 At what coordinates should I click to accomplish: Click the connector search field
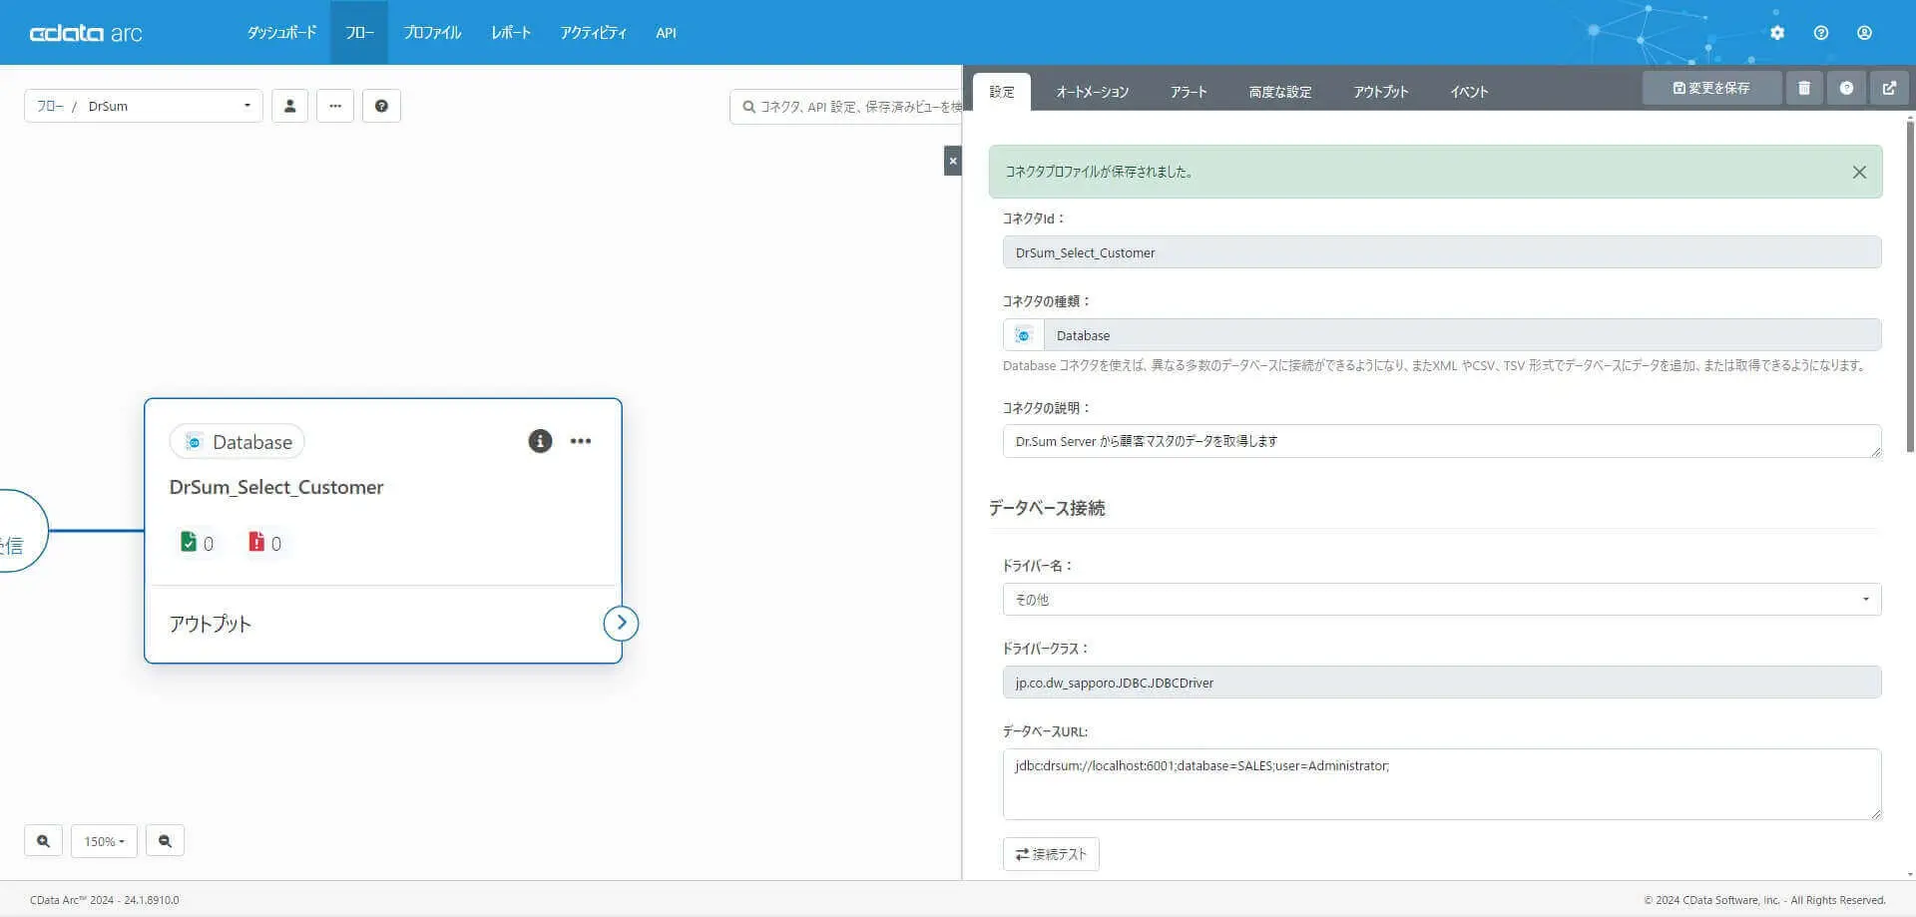pos(846,106)
